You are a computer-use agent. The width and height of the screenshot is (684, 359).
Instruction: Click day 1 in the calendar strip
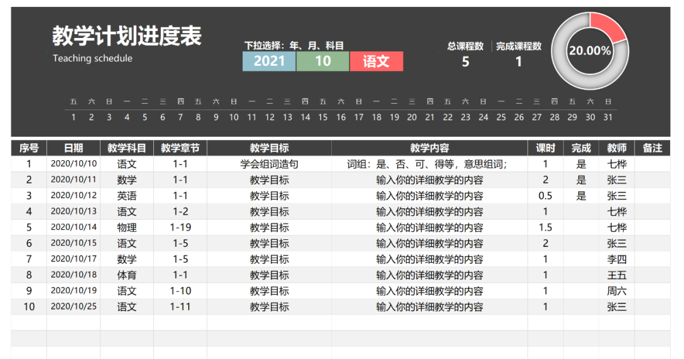click(73, 117)
